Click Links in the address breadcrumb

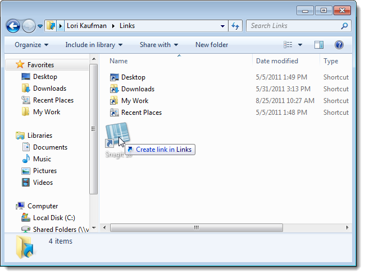(127, 26)
